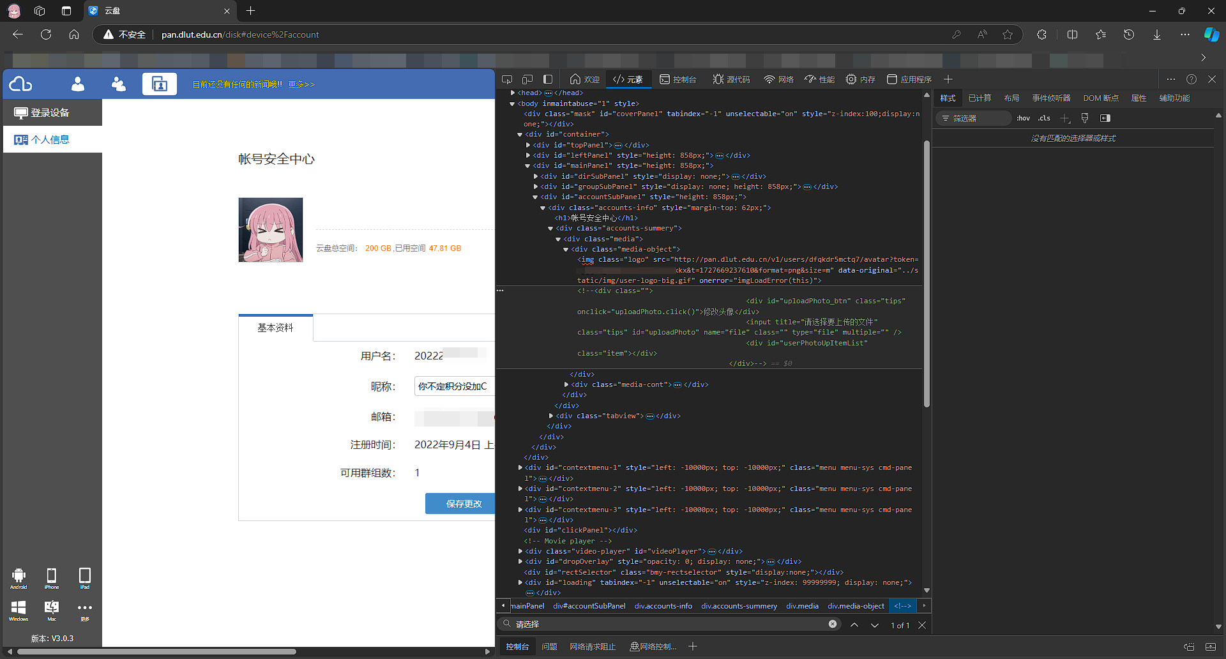Open the group users icon in the top bar
The width and height of the screenshot is (1226, 659).
pos(119,84)
